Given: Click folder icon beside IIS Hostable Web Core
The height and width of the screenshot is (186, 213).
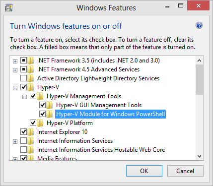Looking at the screenshot, I should click(x=31, y=150).
